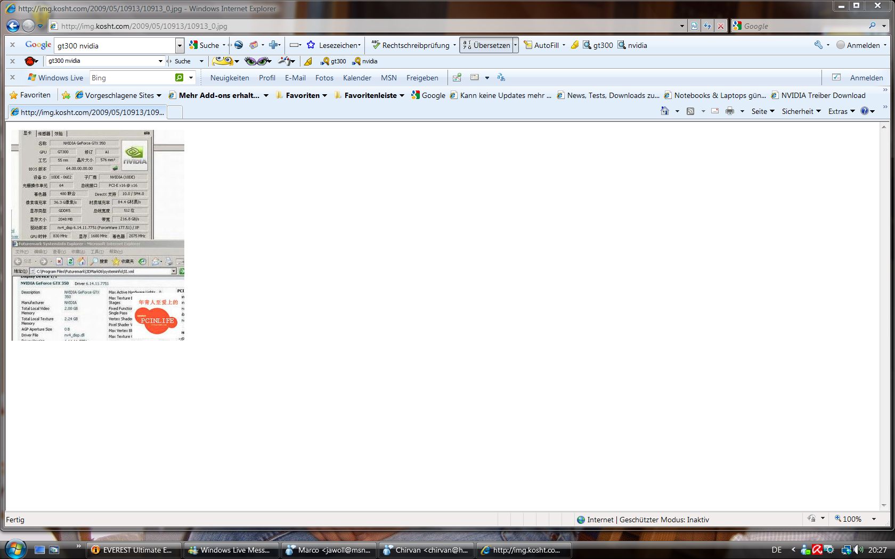The image size is (895, 559).
Task: Click the gt300 nvidia Google toolbar search field
Action: (115, 46)
